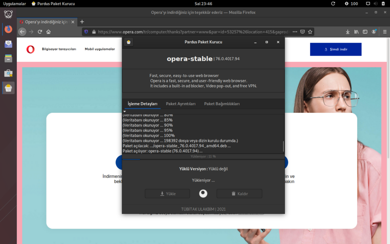Open Pardus Paket Kurucu top bar menu
The width and height of the screenshot is (390, 244).
coord(53,3)
